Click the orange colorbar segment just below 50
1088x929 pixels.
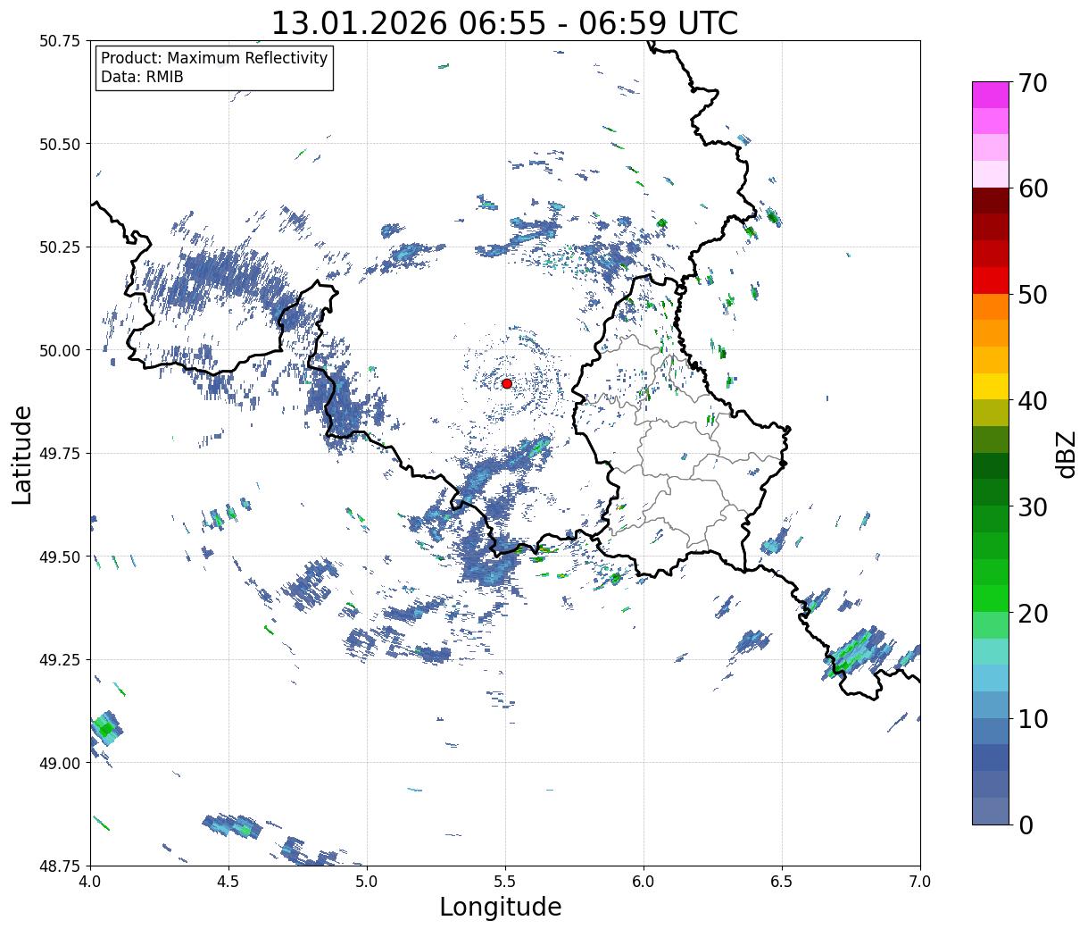click(991, 306)
